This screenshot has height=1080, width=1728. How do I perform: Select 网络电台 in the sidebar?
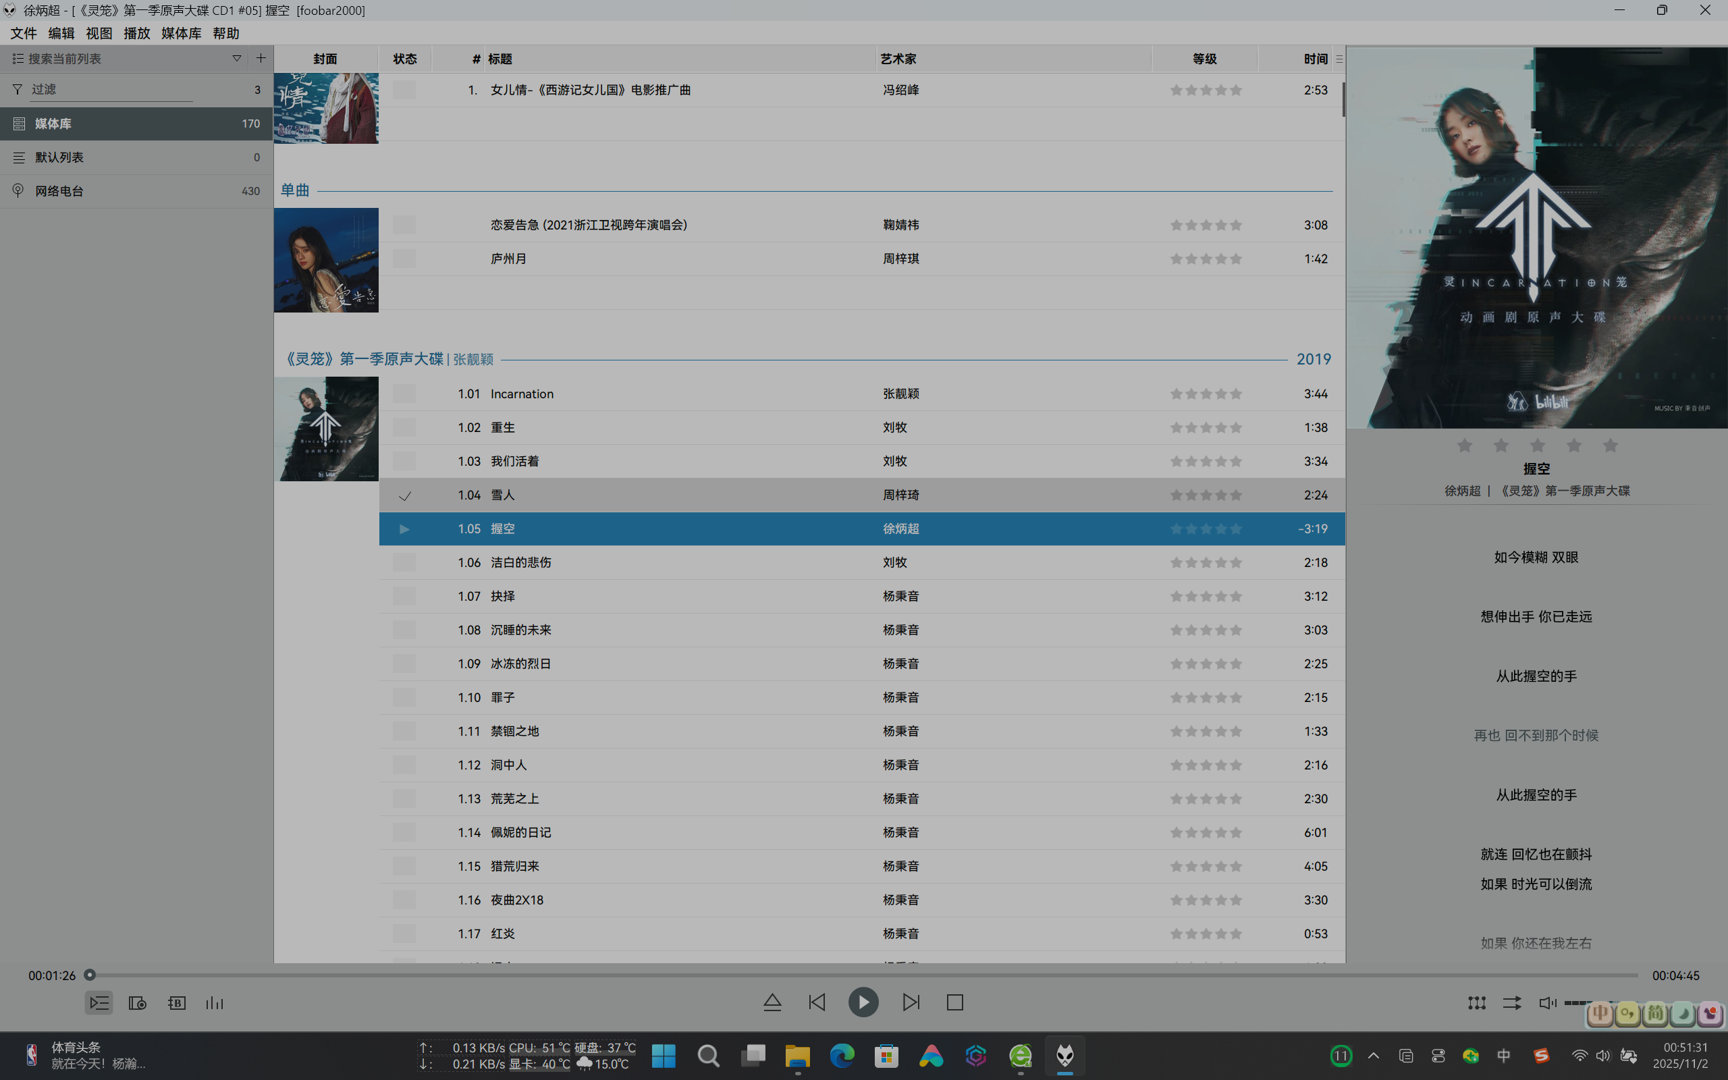pyautogui.click(x=60, y=191)
